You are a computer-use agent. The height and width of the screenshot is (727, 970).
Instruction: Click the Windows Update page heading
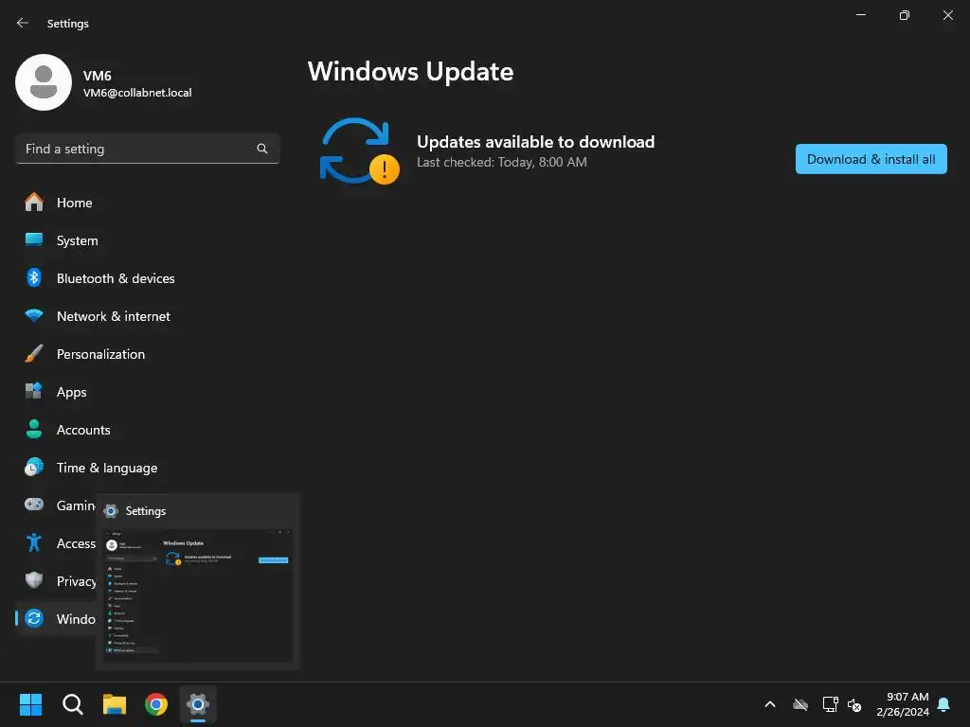pyautogui.click(x=411, y=72)
